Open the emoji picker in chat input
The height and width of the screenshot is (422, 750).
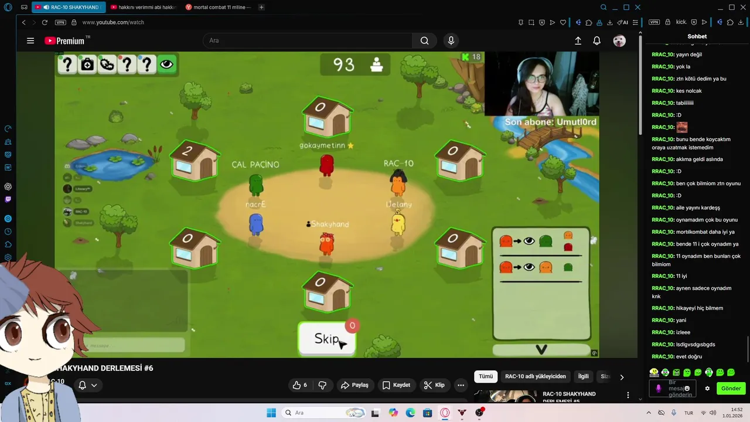(x=687, y=388)
